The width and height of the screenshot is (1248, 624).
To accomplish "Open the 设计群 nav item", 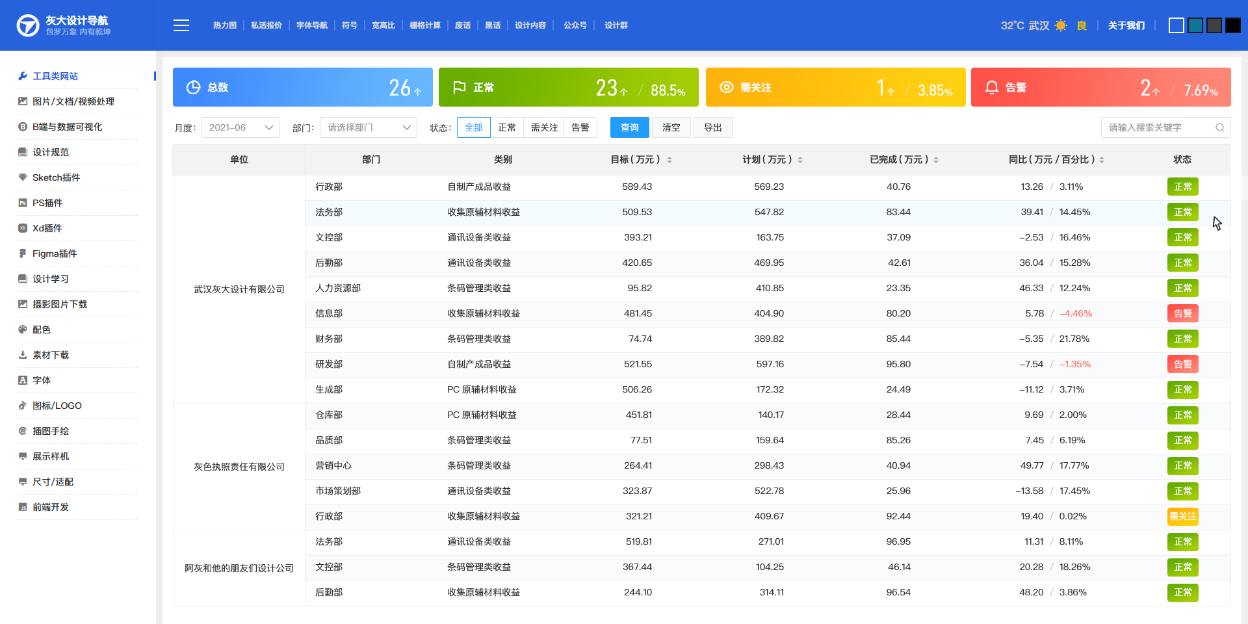I will pyautogui.click(x=616, y=25).
